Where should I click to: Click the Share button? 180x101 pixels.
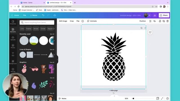coord(164,15)
